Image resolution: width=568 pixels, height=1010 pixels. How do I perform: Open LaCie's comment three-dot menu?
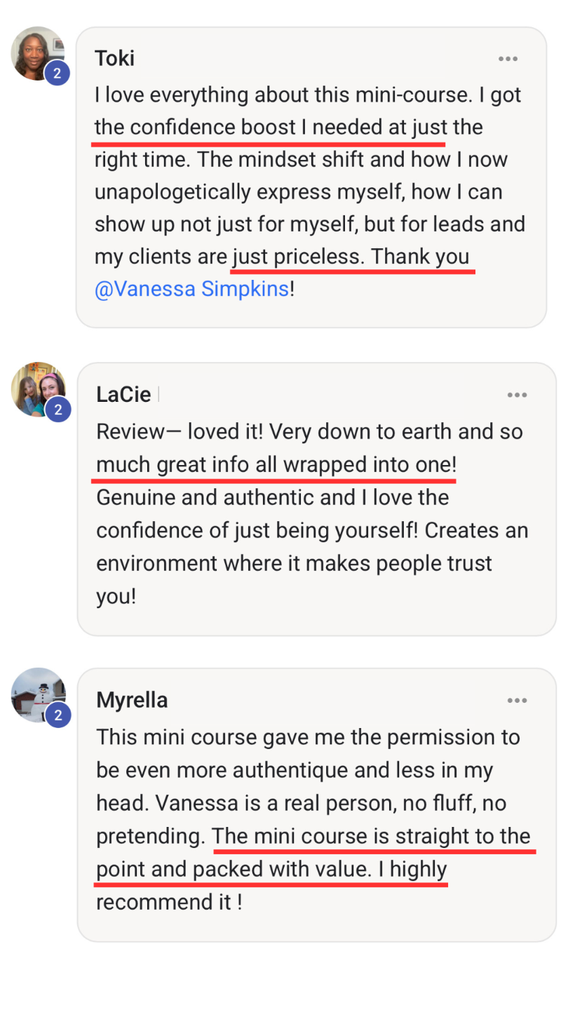(517, 396)
